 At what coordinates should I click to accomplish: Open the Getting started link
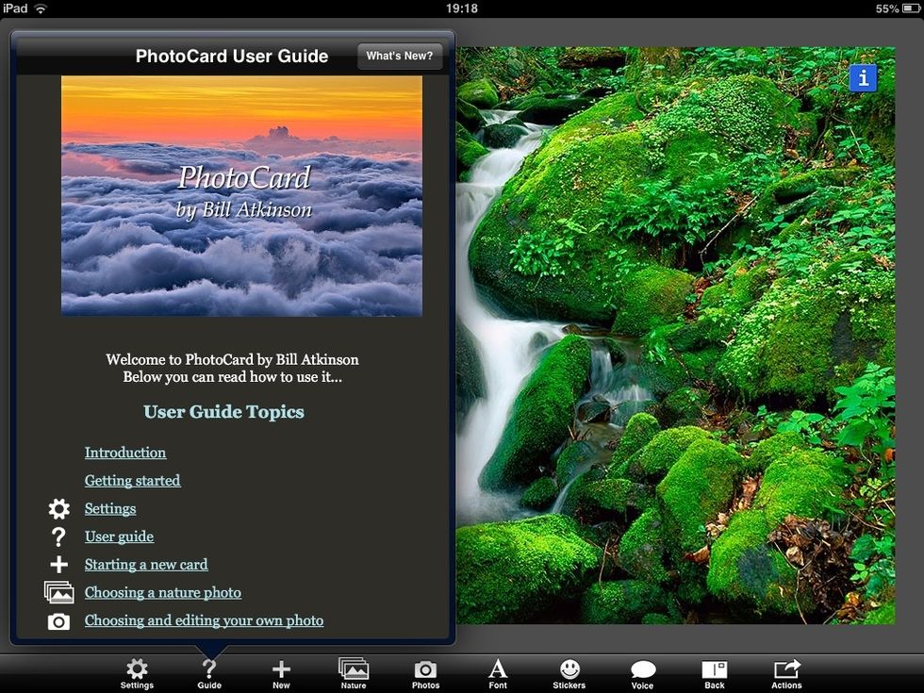132,481
